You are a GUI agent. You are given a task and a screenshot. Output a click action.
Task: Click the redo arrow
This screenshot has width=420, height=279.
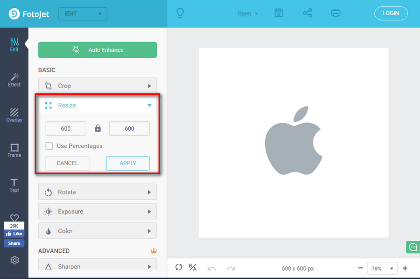[231, 269]
